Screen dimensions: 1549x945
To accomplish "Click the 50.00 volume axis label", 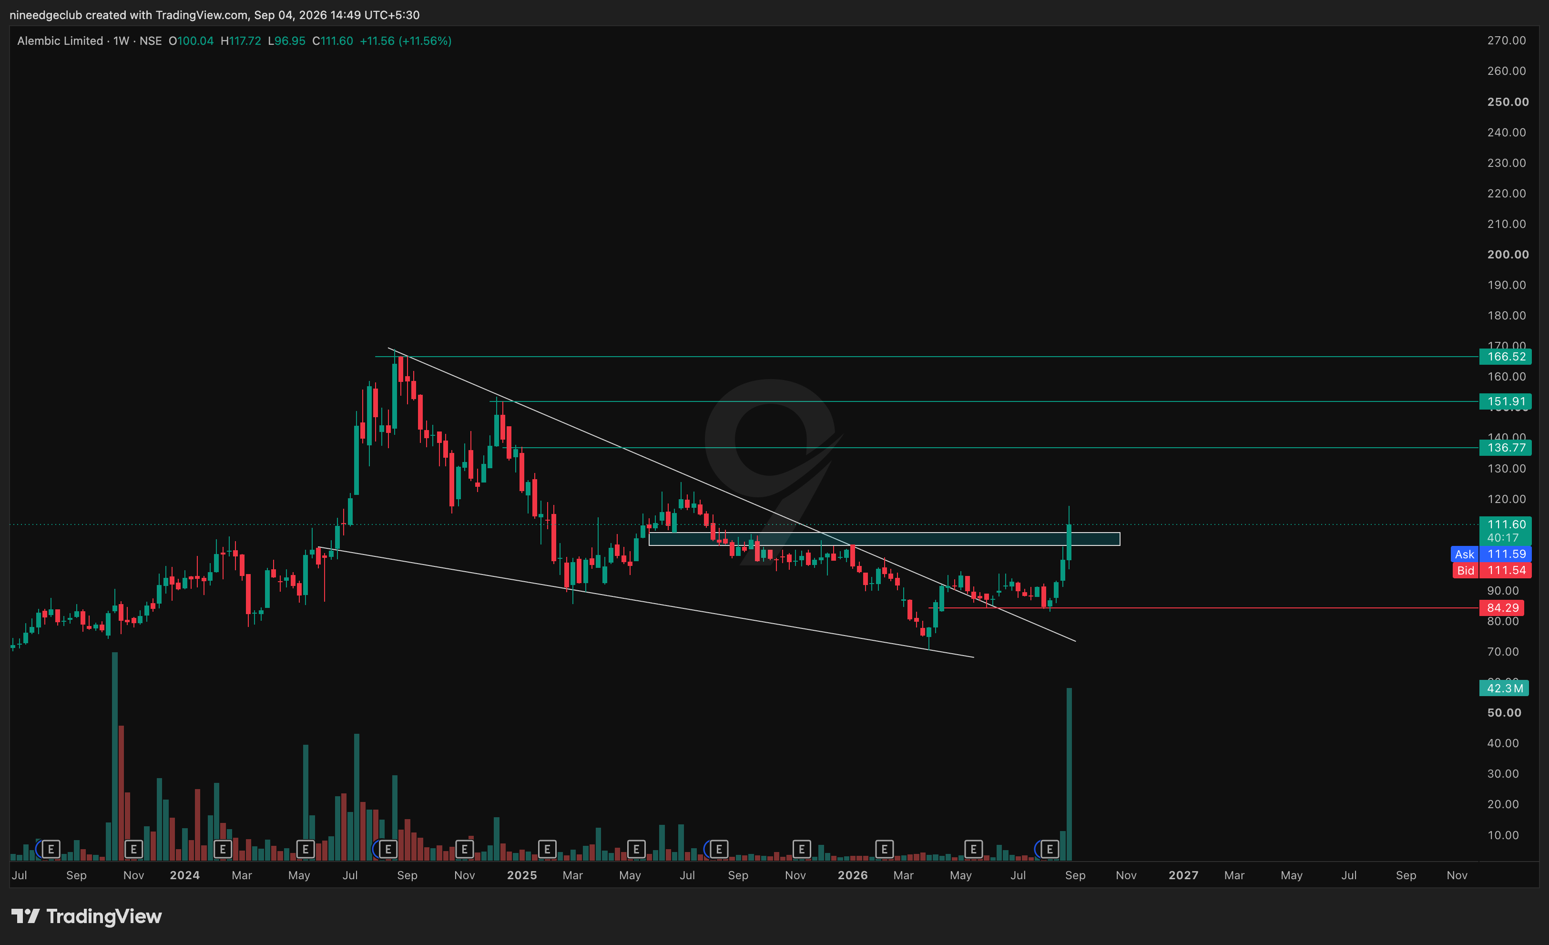I will click(x=1504, y=713).
